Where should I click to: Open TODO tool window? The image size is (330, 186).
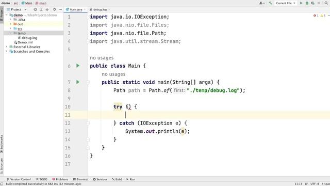[x=41, y=179]
